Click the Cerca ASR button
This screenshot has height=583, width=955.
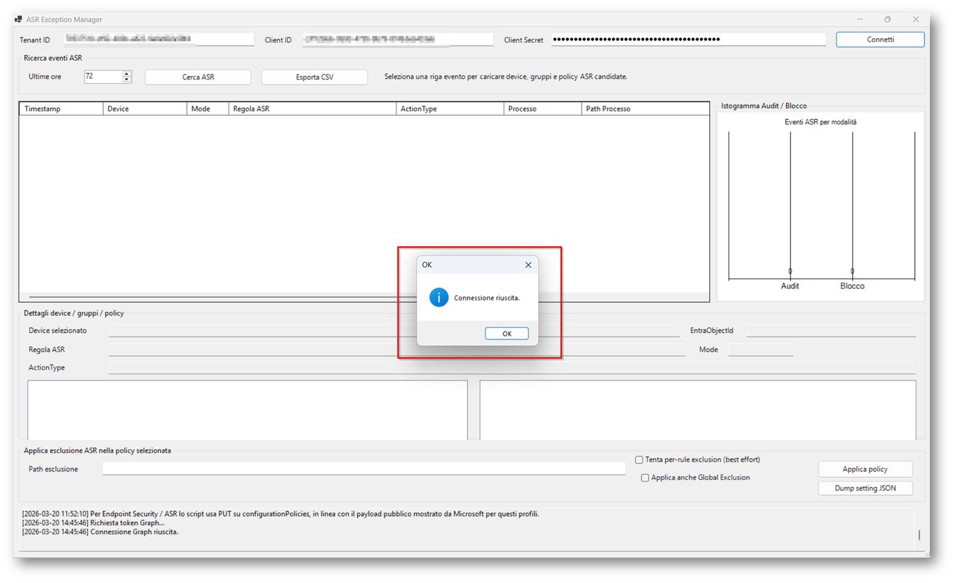[198, 77]
